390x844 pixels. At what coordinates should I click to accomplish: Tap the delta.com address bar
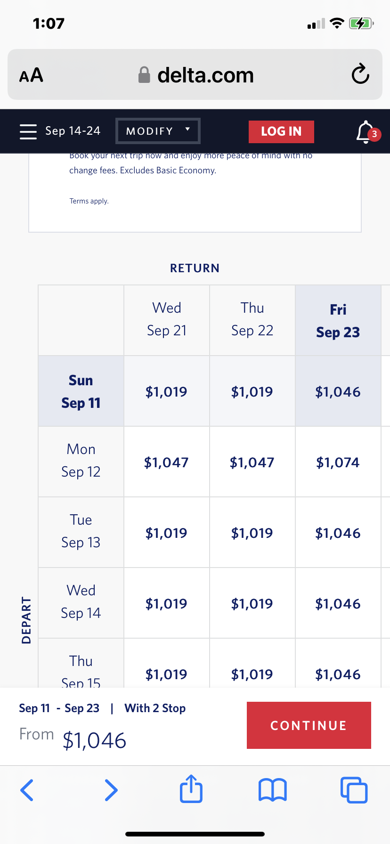[195, 74]
